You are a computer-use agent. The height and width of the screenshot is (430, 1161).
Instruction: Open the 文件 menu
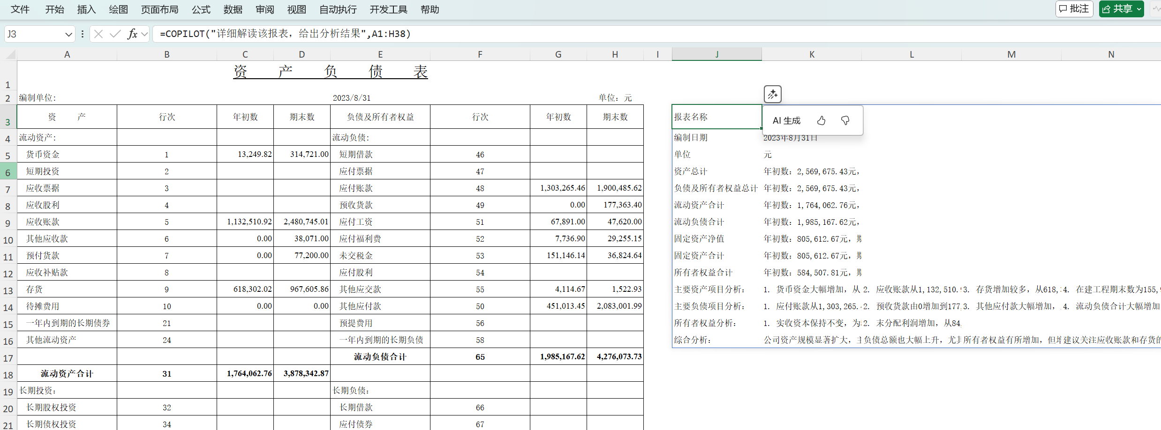coord(20,9)
